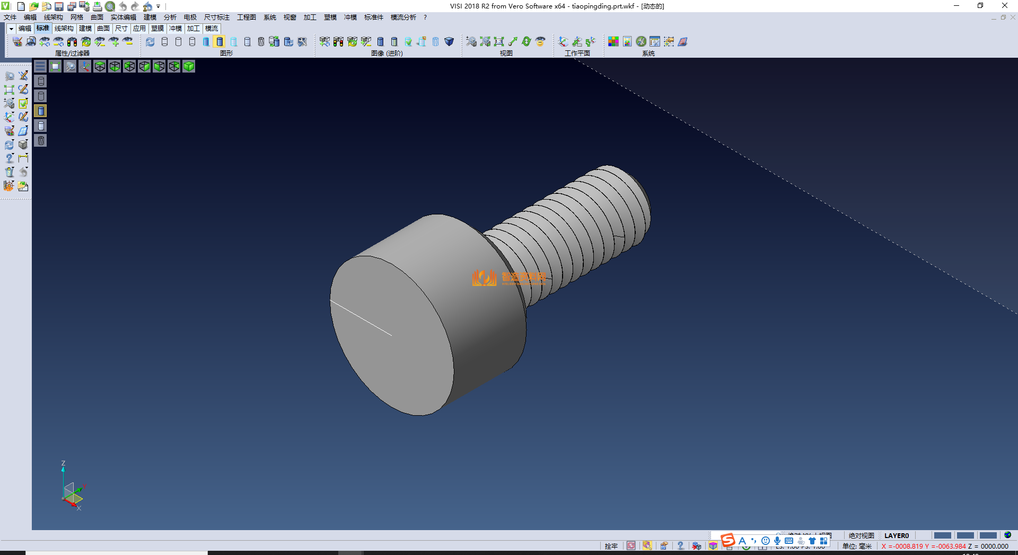Click the traffic light filter icon

(x=72, y=41)
